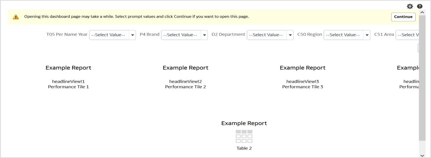Image resolution: width=431 pixels, height=158 pixels.
Task: Click the C51 Area select value field
Action: click(408, 35)
